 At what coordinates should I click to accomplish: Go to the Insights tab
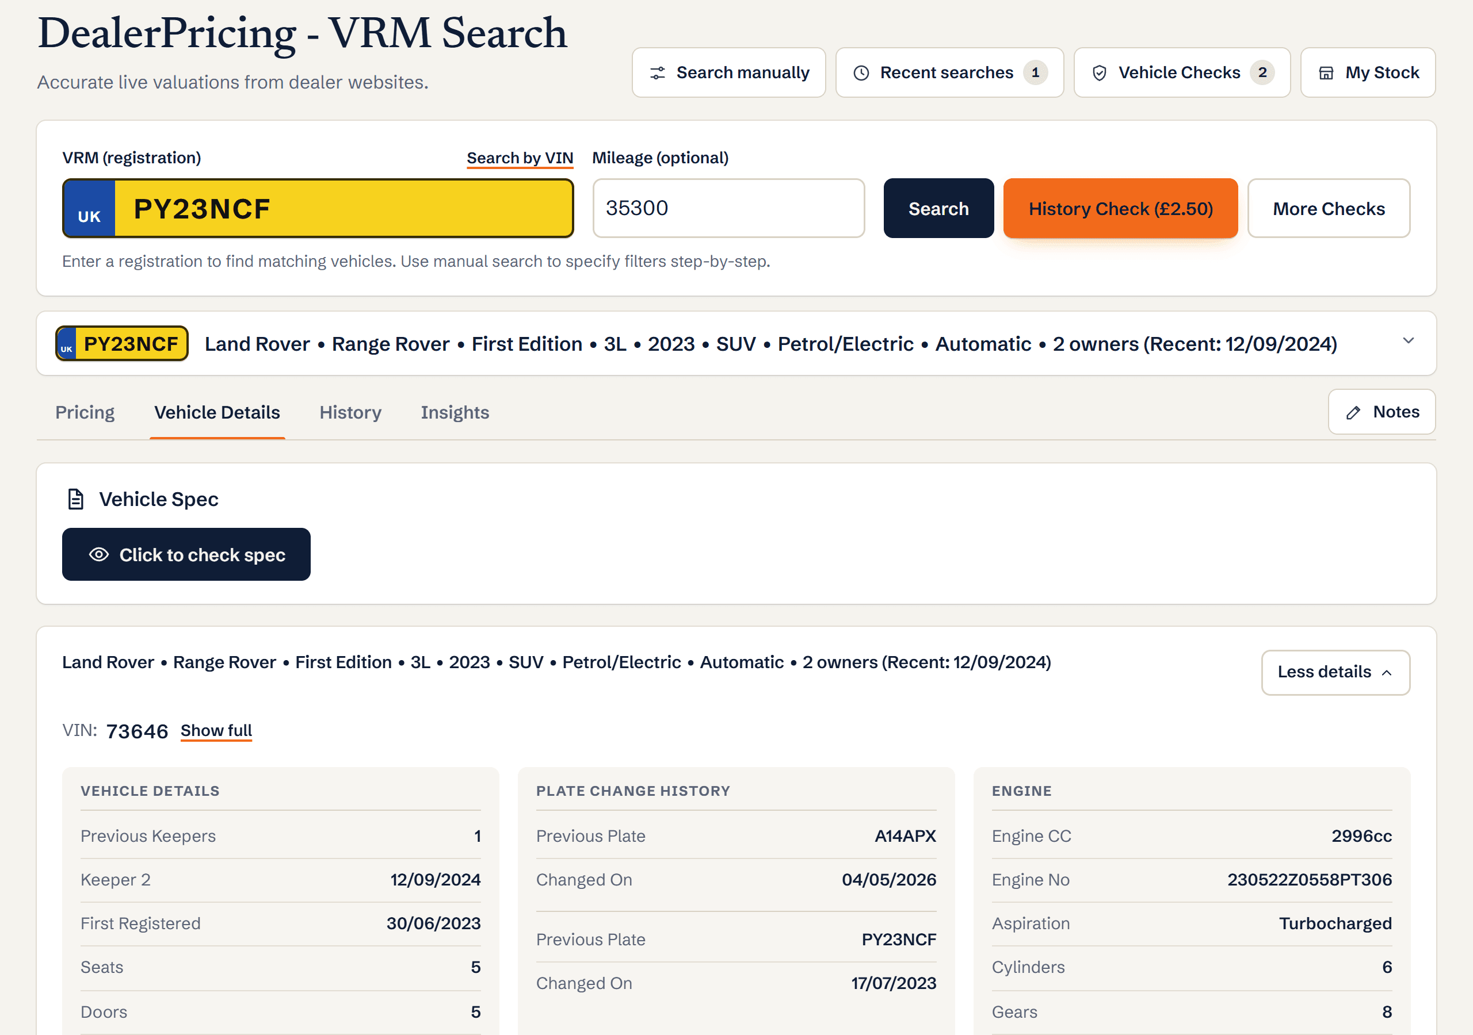pyautogui.click(x=455, y=412)
